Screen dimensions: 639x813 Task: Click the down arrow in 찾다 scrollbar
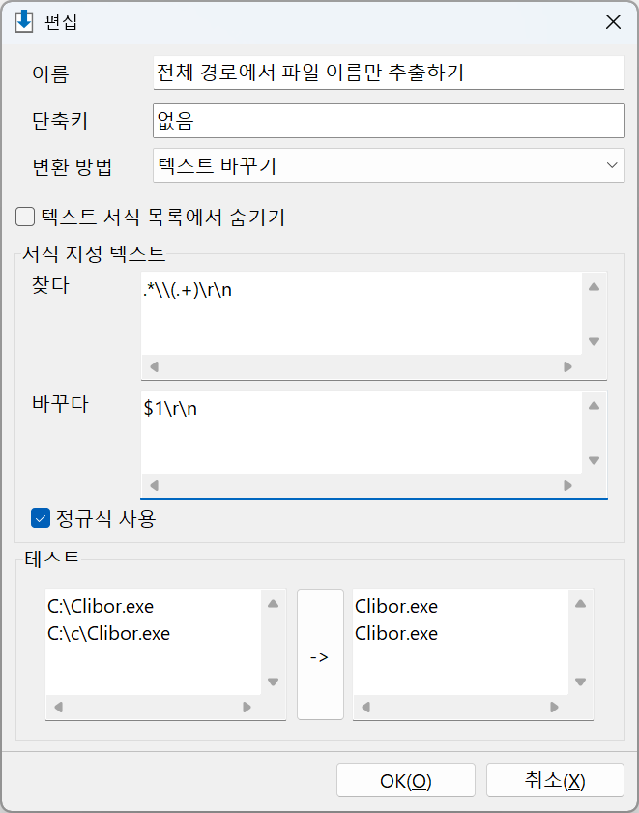(x=594, y=341)
